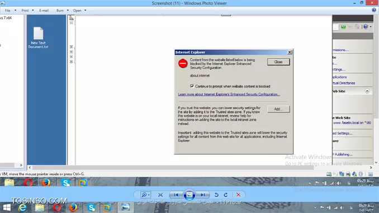The width and height of the screenshot is (379, 213).
Task: Select the about:internet text in the dialog
Action: click(200, 75)
